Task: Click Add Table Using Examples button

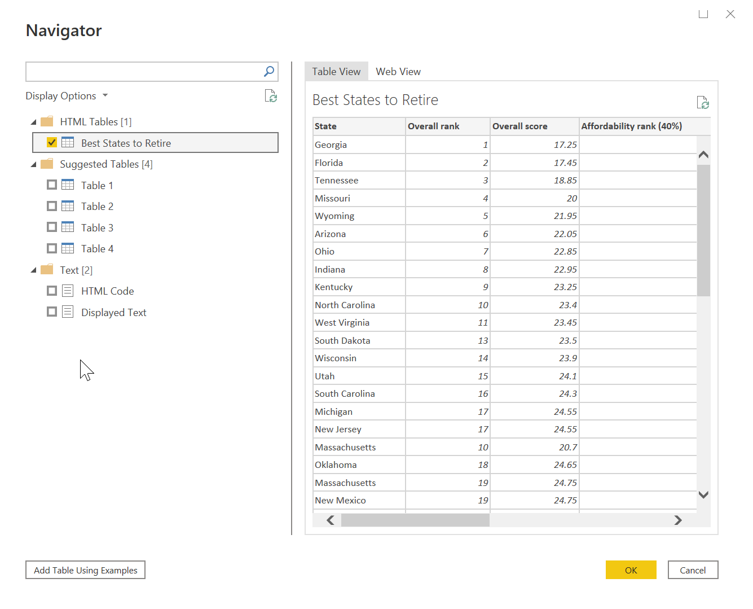Action: (85, 570)
